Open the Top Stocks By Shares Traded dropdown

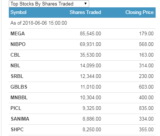click(49, 4)
